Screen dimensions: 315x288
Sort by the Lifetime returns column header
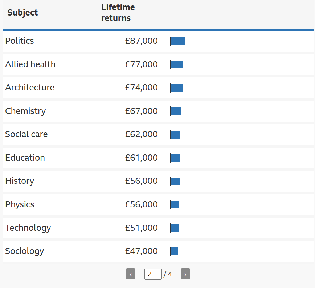tap(118, 13)
